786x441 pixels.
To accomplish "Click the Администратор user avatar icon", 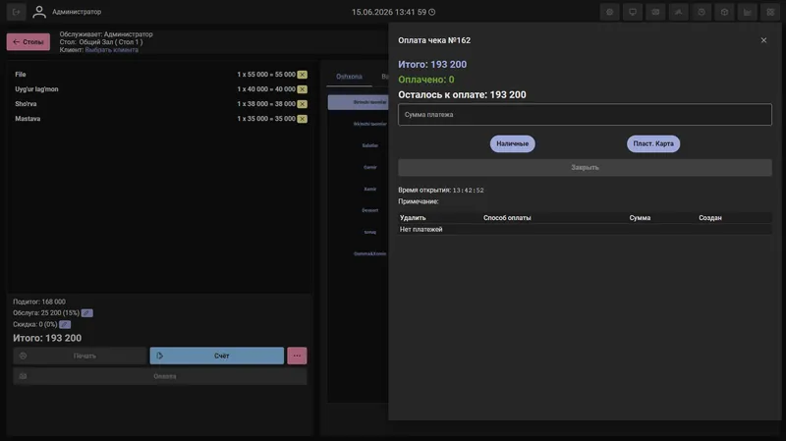I will [39, 12].
